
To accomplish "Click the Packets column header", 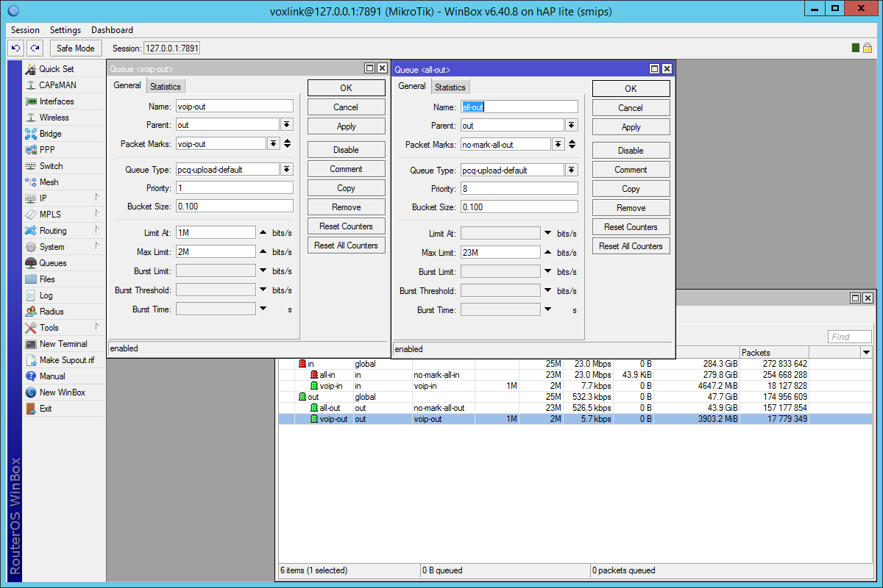I will point(774,353).
